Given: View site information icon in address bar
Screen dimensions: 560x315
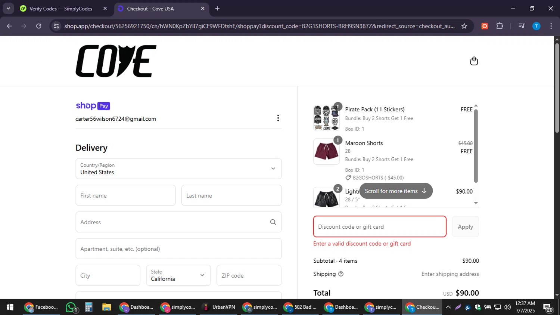Looking at the screenshot, I should (x=56, y=26).
